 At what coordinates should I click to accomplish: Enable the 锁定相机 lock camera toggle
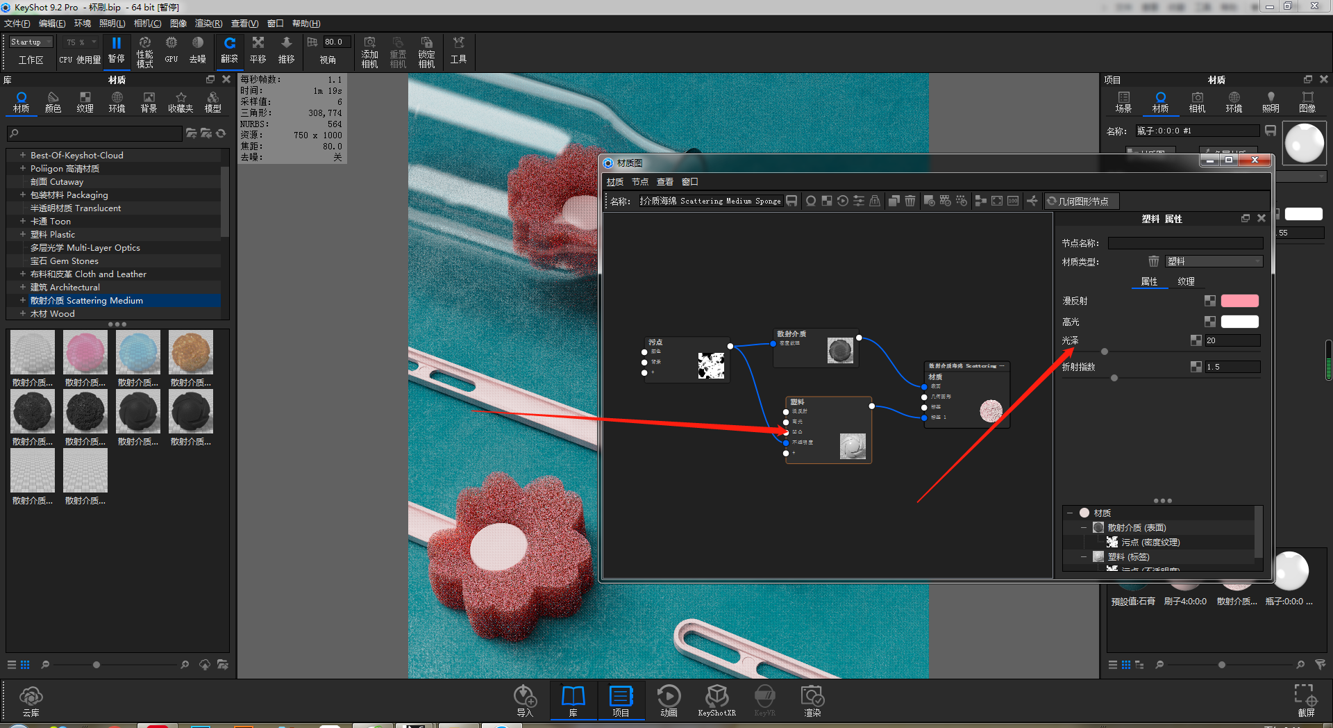(426, 51)
